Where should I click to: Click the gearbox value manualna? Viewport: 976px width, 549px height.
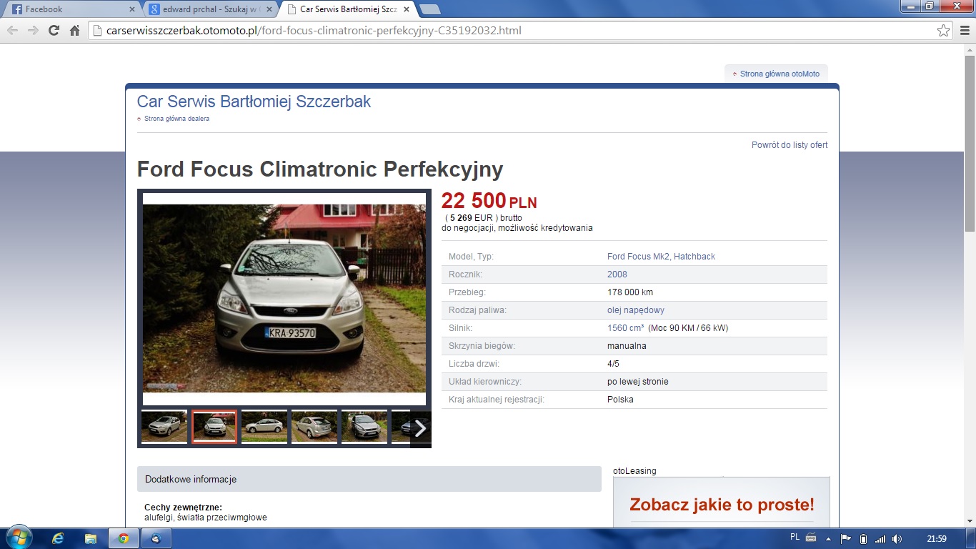coord(627,346)
